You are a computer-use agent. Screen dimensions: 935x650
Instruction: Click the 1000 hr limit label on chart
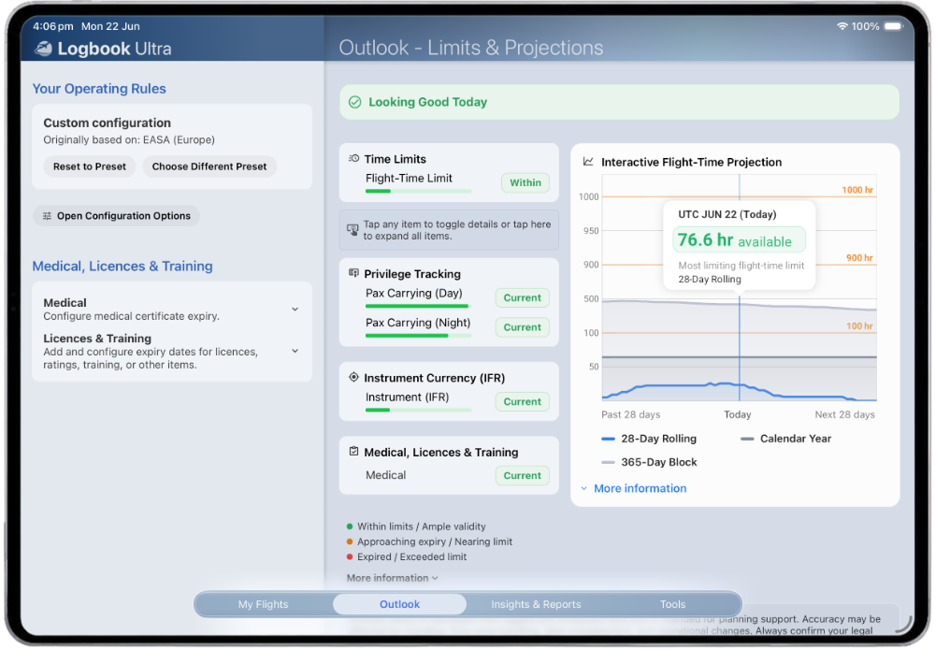(x=857, y=190)
